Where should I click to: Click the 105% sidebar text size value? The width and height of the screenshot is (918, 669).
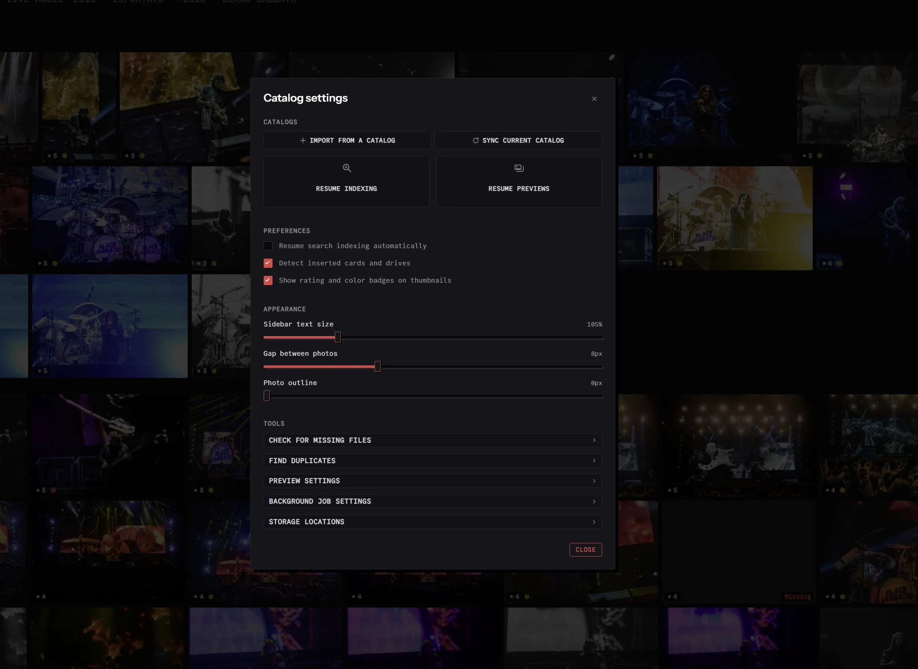[594, 324]
